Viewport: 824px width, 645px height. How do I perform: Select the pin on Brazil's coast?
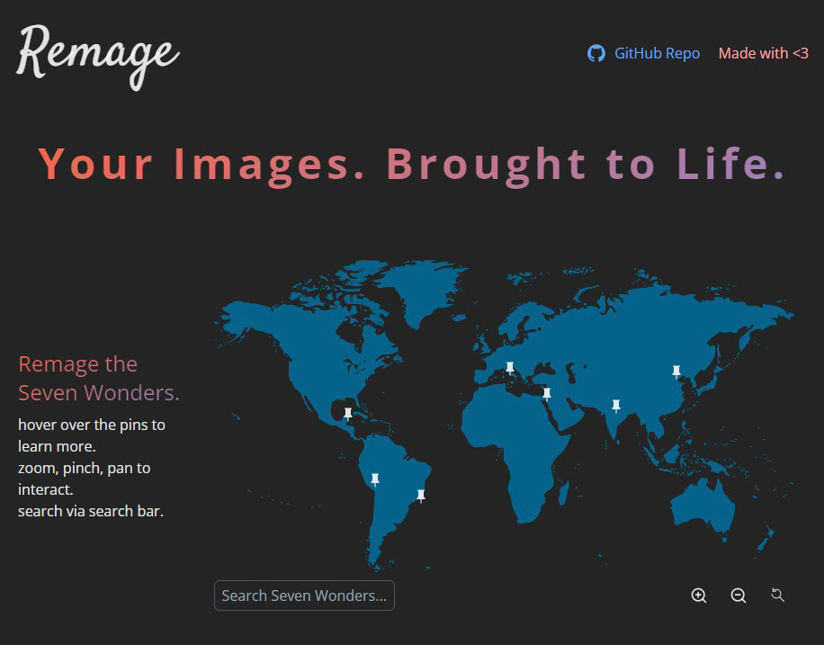(x=421, y=496)
